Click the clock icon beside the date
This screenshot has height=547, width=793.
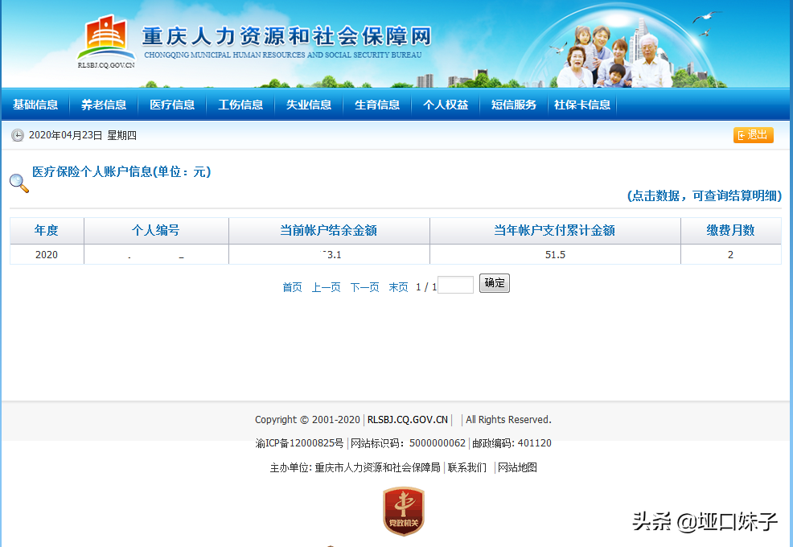(18, 135)
